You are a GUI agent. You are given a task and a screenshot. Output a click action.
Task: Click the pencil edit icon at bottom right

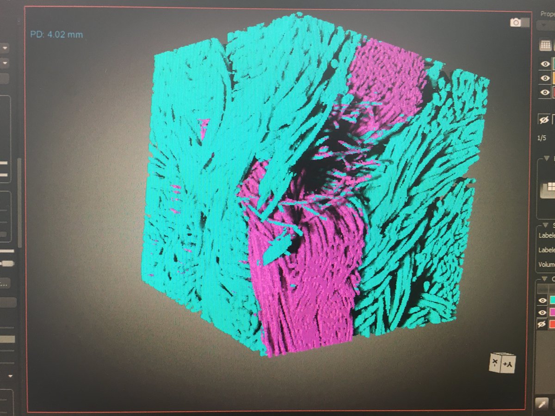pos(541,404)
